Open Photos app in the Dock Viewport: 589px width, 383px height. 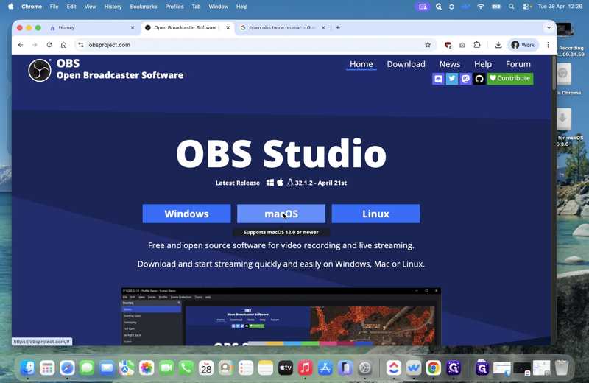[x=147, y=368]
